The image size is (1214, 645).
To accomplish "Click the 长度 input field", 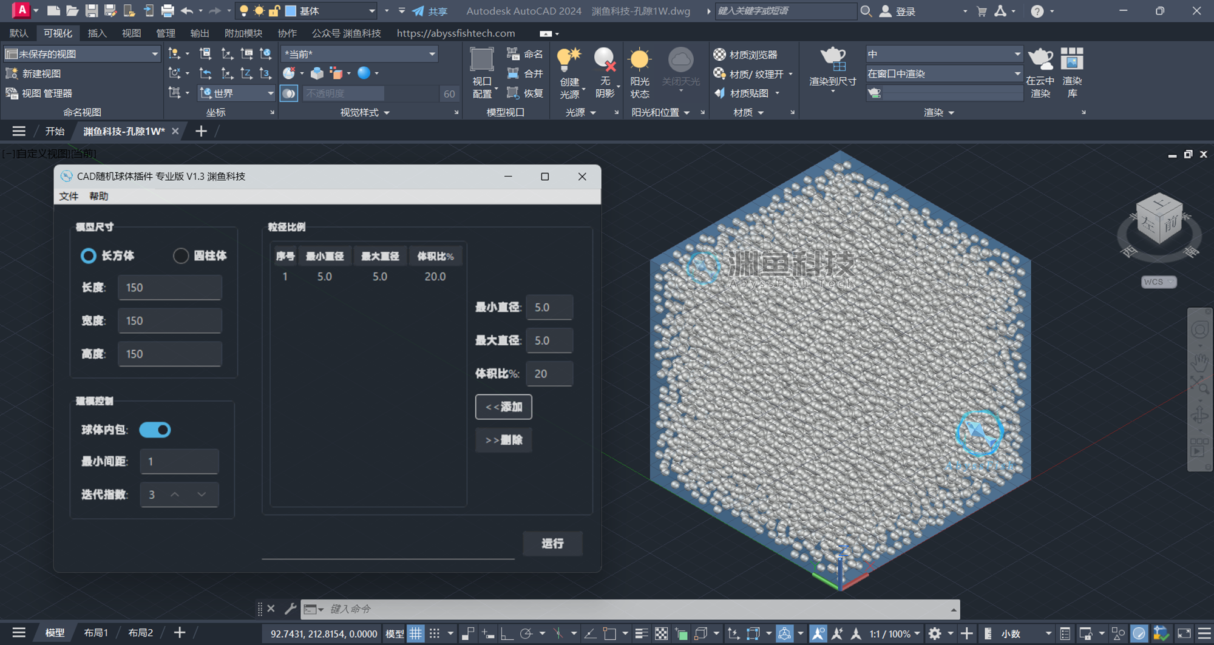I will click(170, 288).
